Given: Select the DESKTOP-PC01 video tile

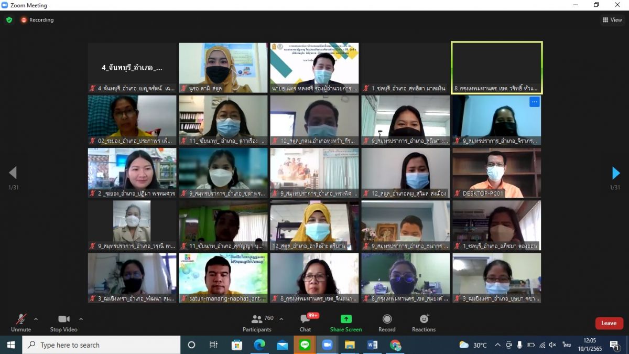Looking at the screenshot, I should click(x=497, y=173).
